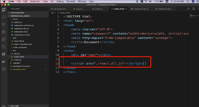Screen dimensions: 199x107
Task: Open the File menu
Action: coord(19,1)
